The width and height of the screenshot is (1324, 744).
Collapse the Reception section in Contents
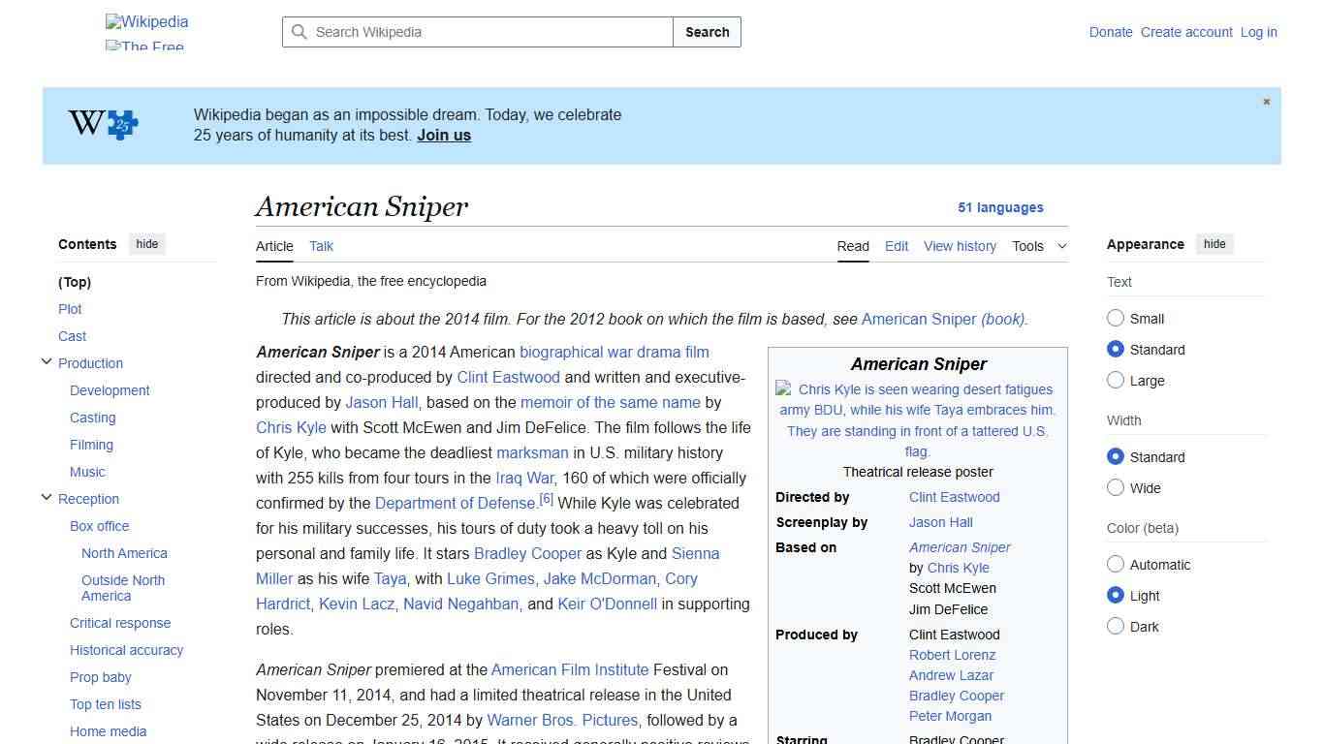pyautogui.click(x=47, y=497)
